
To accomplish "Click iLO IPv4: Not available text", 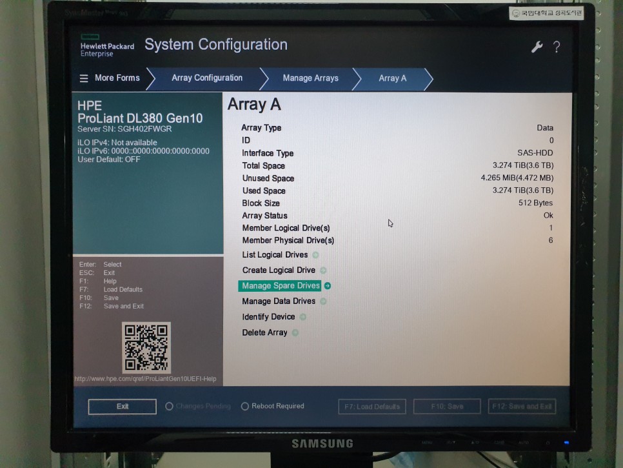I will tap(117, 143).
